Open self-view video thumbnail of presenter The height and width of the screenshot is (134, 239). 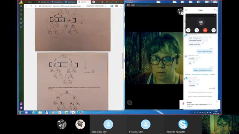(x=220, y=124)
